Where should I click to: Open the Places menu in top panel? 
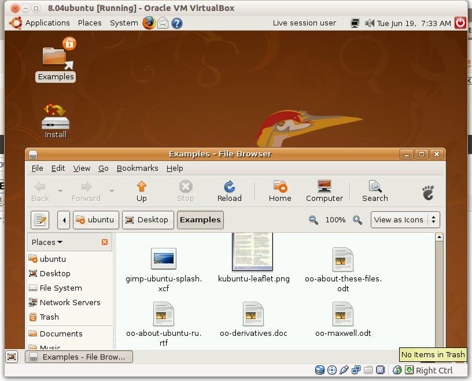coord(90,23)
